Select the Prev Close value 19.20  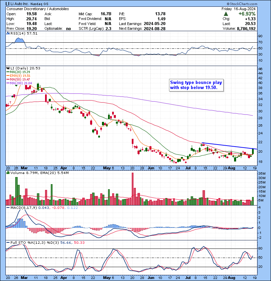coord(32,29)
